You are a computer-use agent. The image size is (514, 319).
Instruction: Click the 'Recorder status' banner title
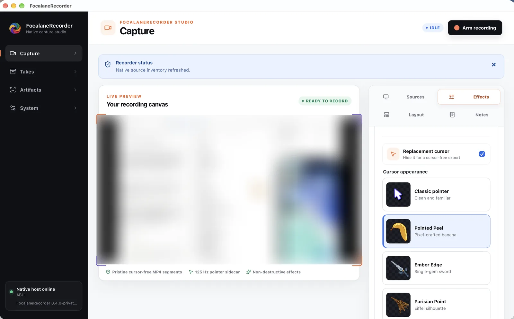click(x=134, y=63)
